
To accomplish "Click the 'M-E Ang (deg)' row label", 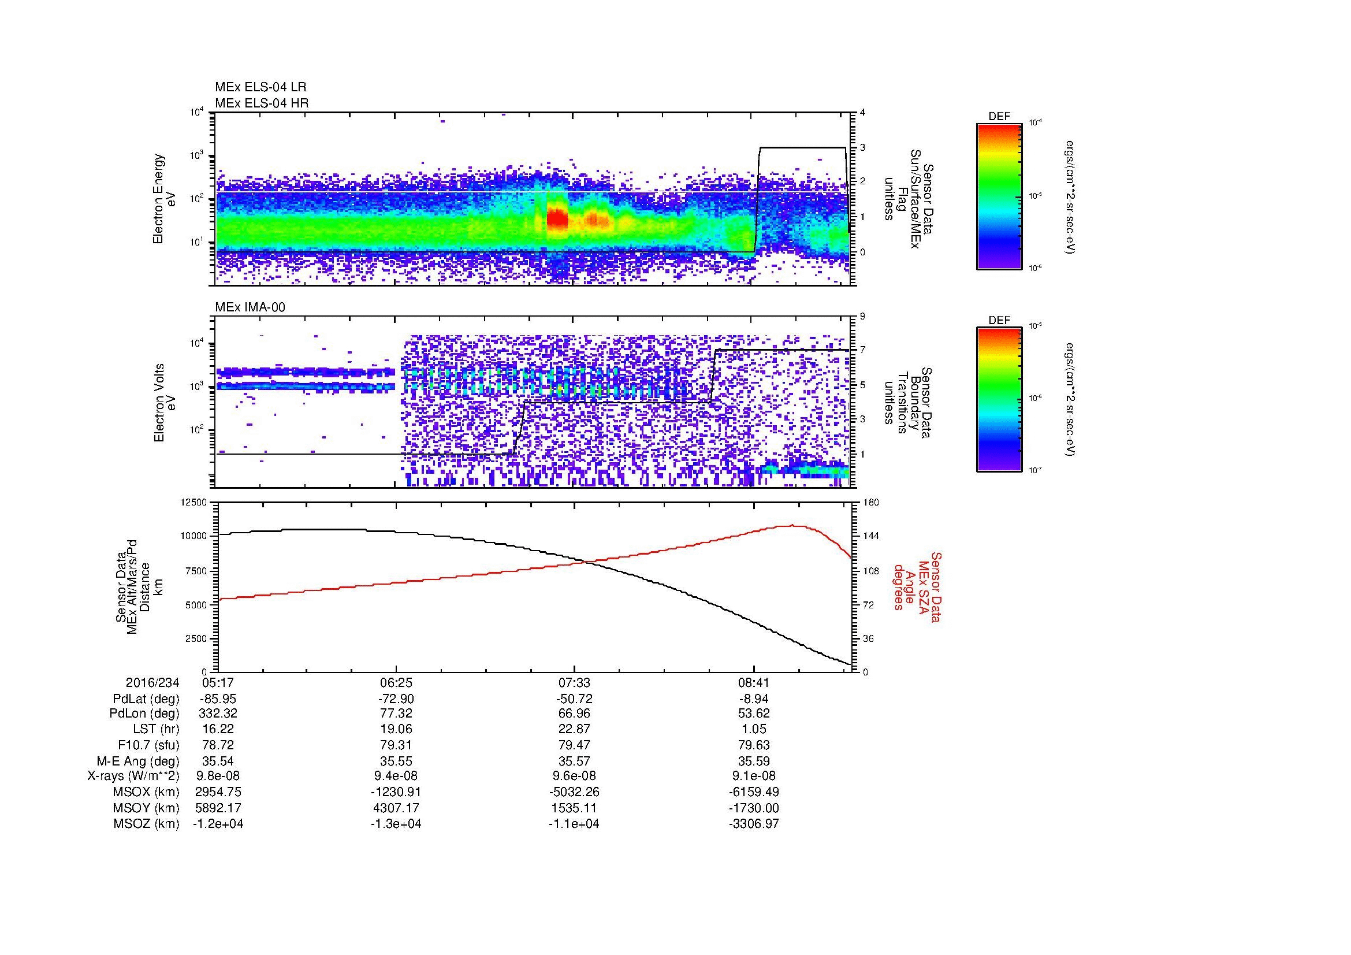I will pyautogui.click(x=137, y=761).
